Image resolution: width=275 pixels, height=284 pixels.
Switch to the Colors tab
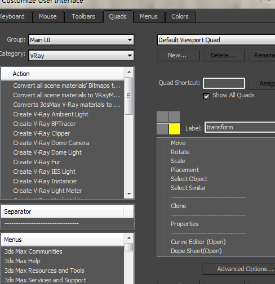pos(180,16)
